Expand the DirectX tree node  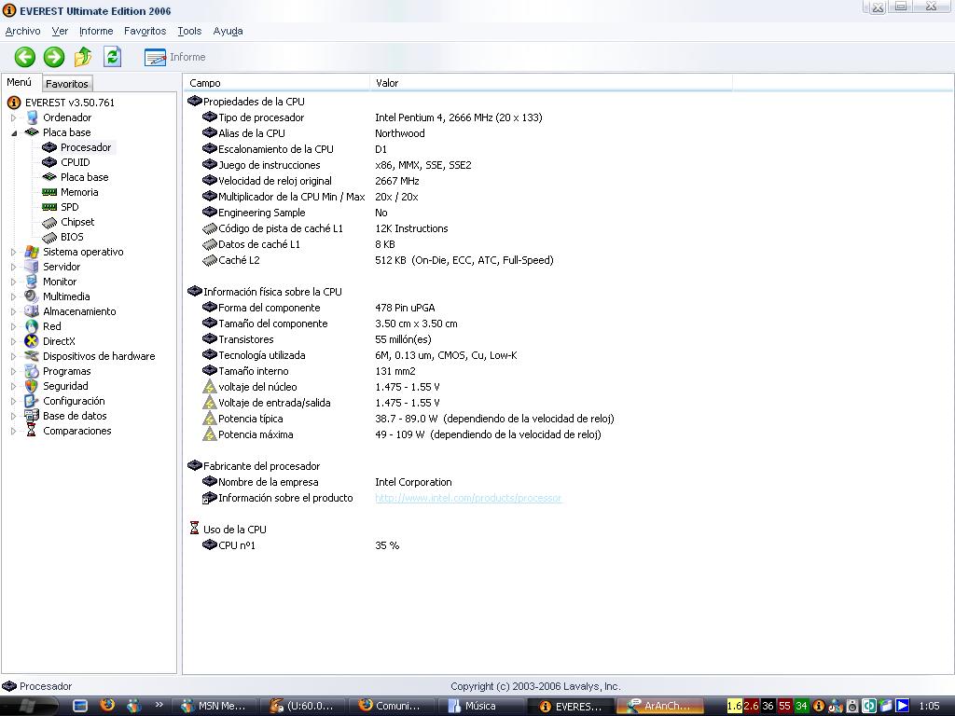pos(13,341)
